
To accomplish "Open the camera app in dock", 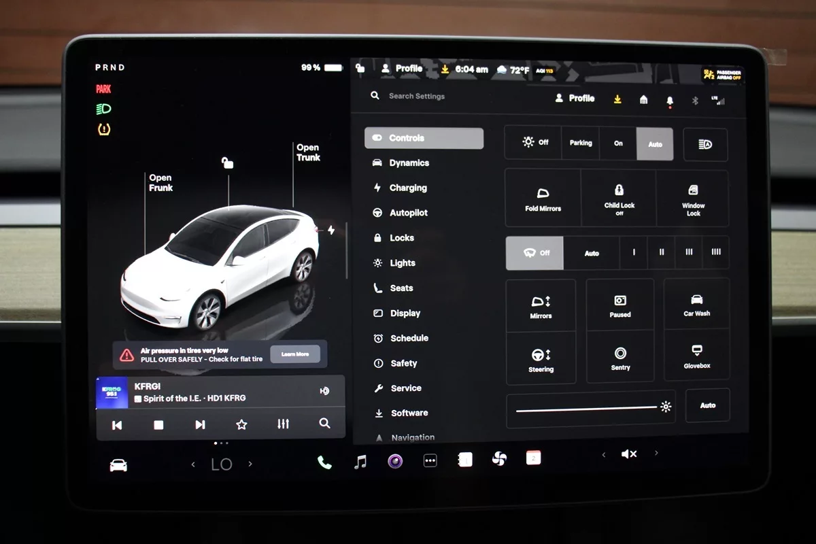I will 395,462.
